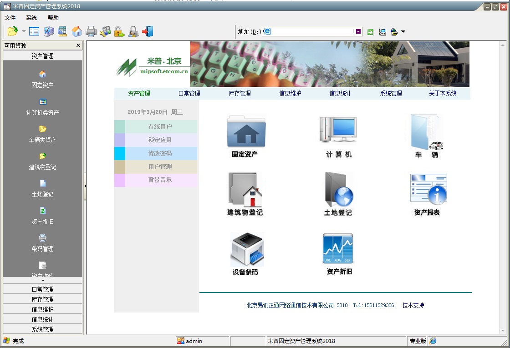Collapse the sidebar using the splitter arrow
Screen dimensions: 510x348
click(x=85, y=186)
